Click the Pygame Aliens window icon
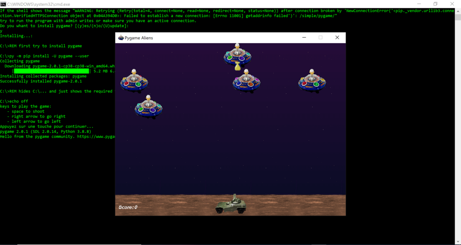461x245 pixels. point(121,38)
